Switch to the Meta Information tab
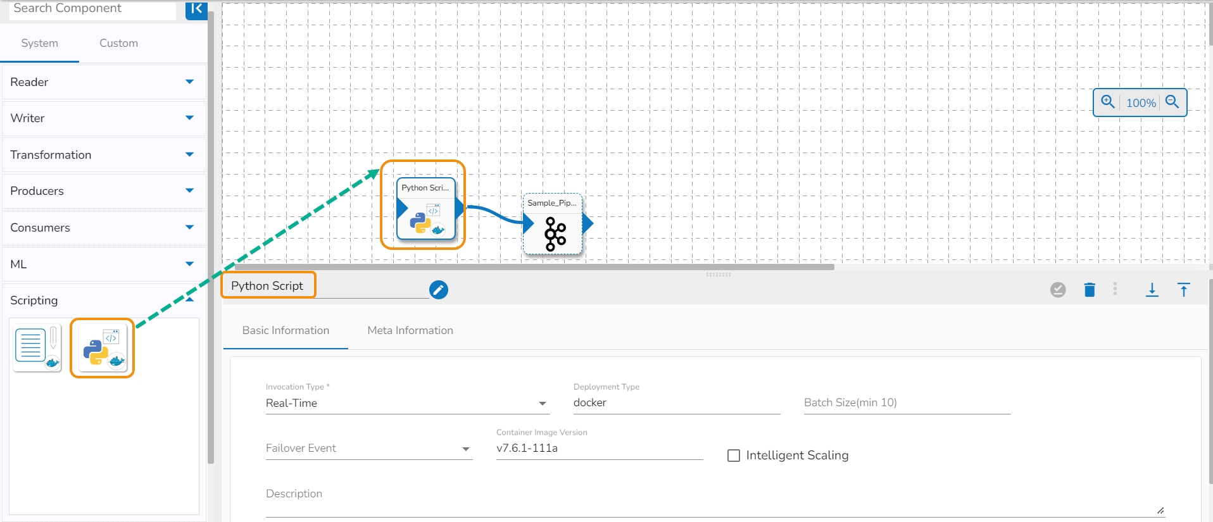This screenshot has width=1213, height=522. 410,330
